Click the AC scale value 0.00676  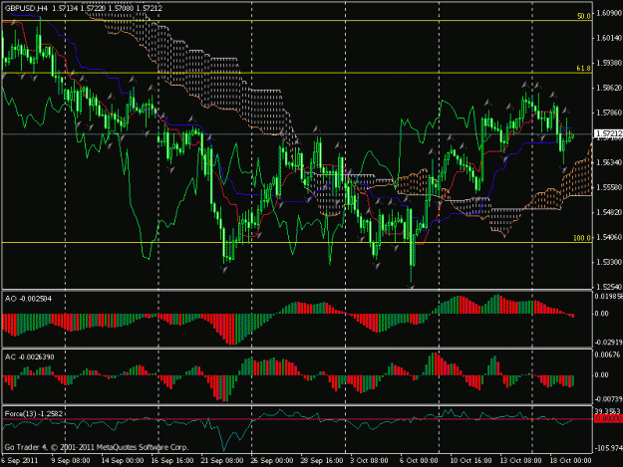[x=607, y=354]
